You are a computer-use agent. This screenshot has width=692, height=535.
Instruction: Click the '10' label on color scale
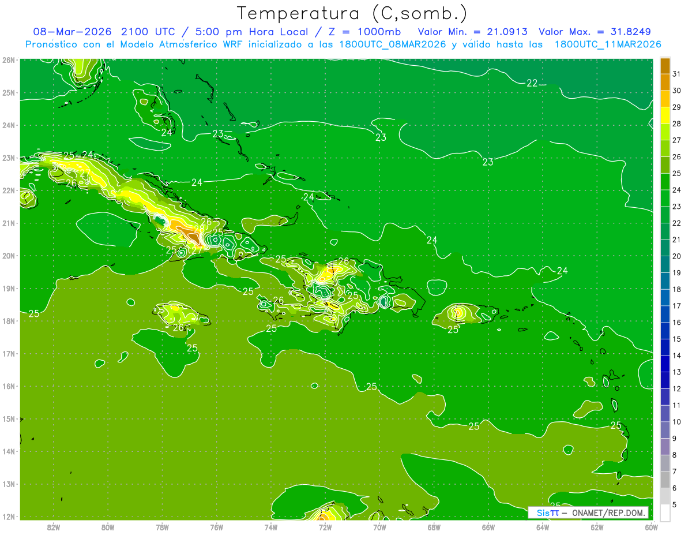[676, 422]
